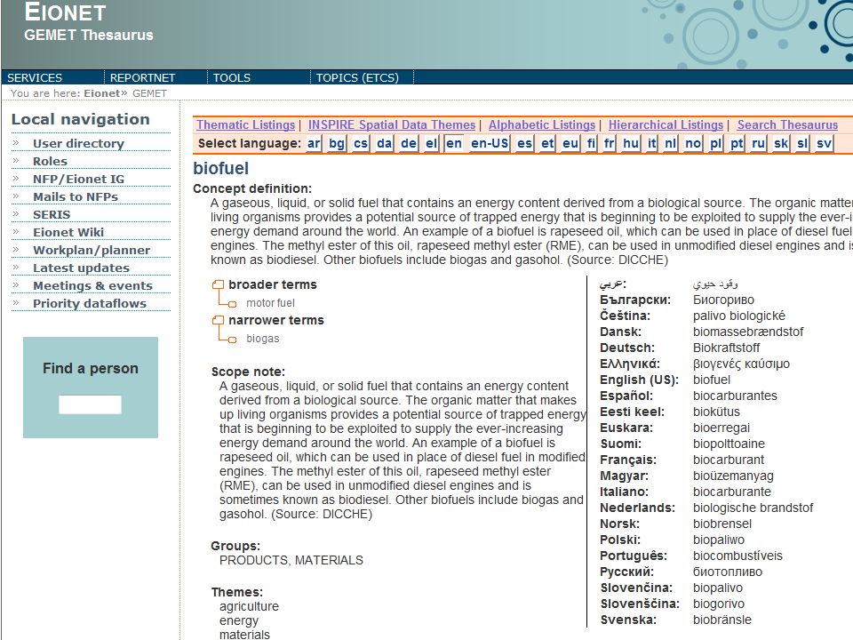Click the motor fuel node icon
Viewport: 853px width, 640px height.
[232, 304]
